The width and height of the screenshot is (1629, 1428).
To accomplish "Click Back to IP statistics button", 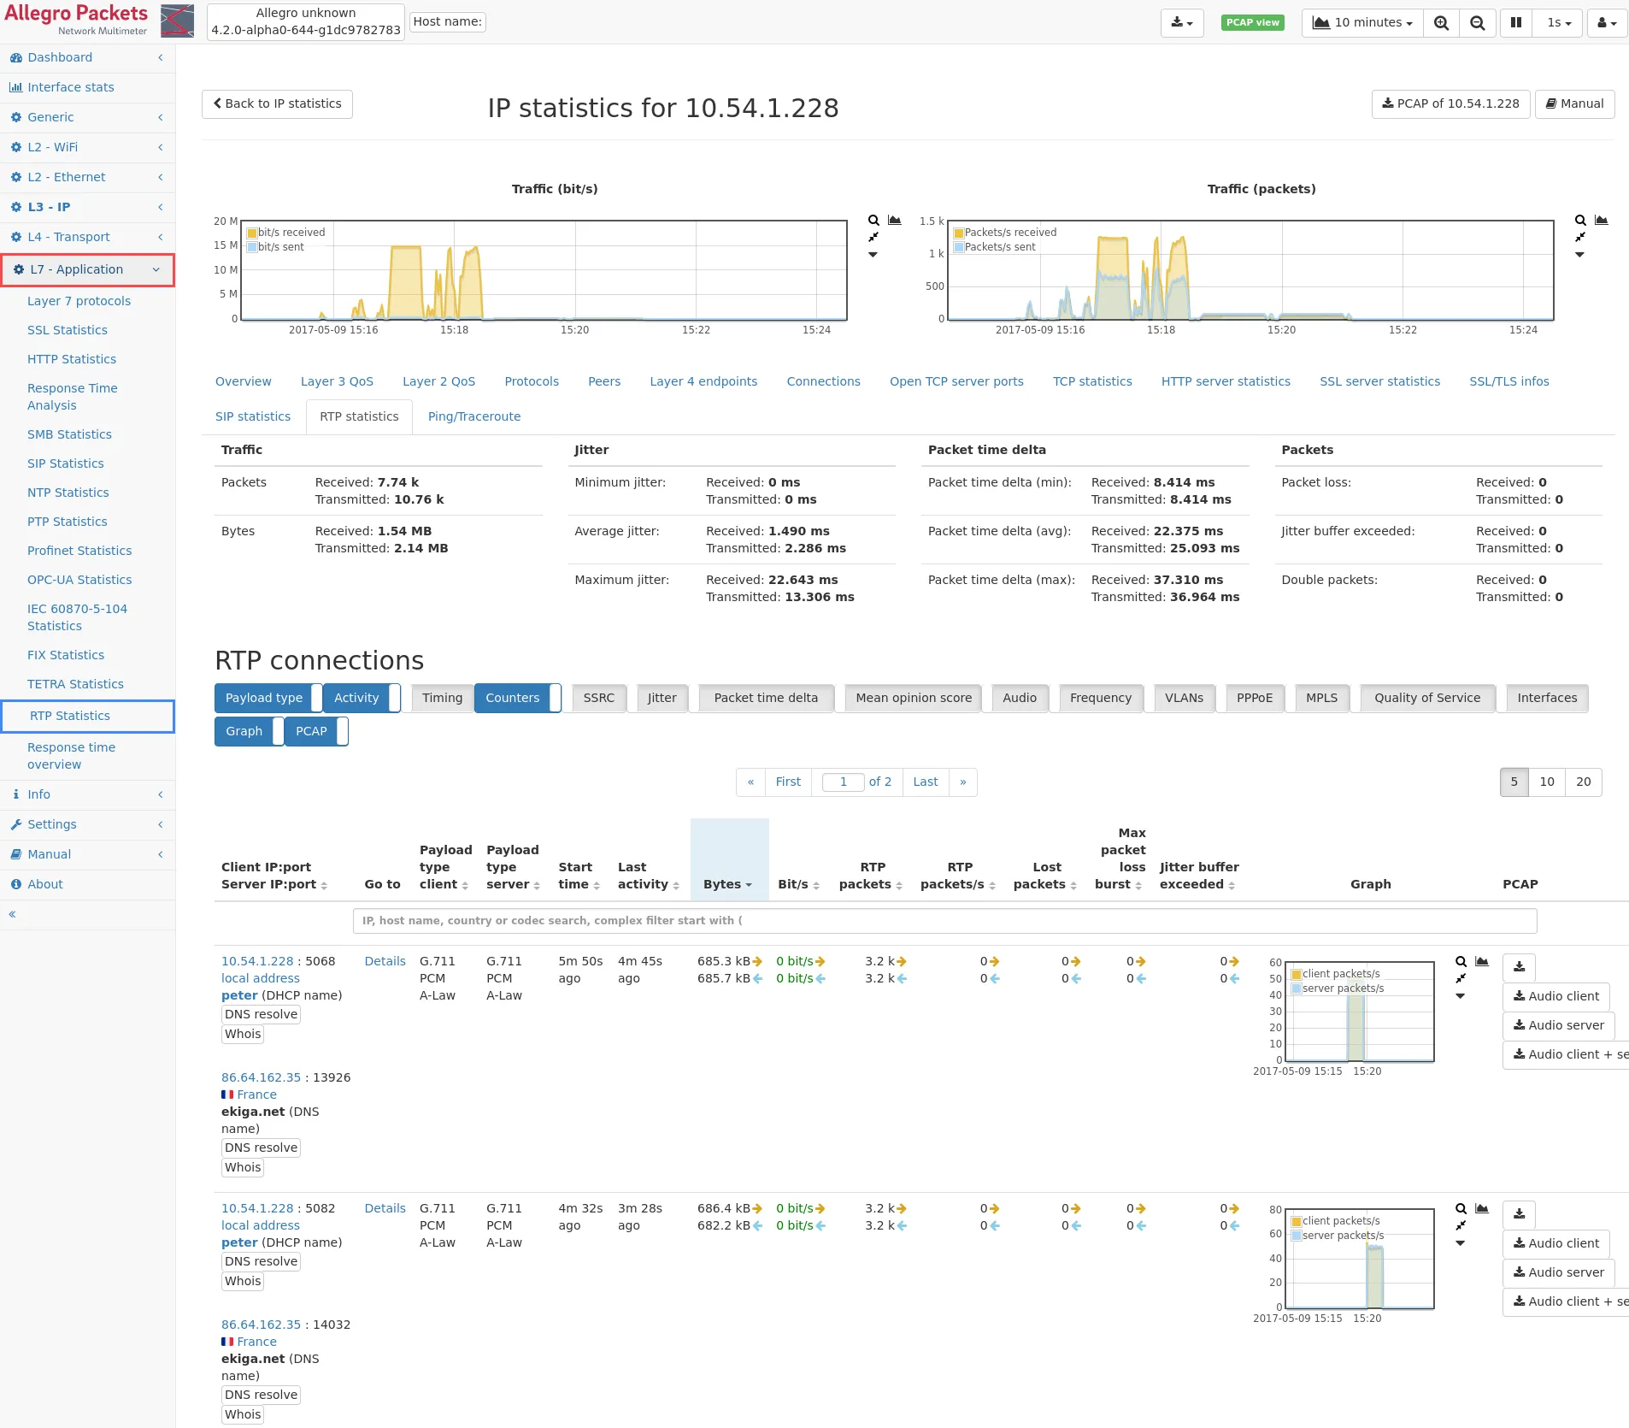I will point(277,103).
